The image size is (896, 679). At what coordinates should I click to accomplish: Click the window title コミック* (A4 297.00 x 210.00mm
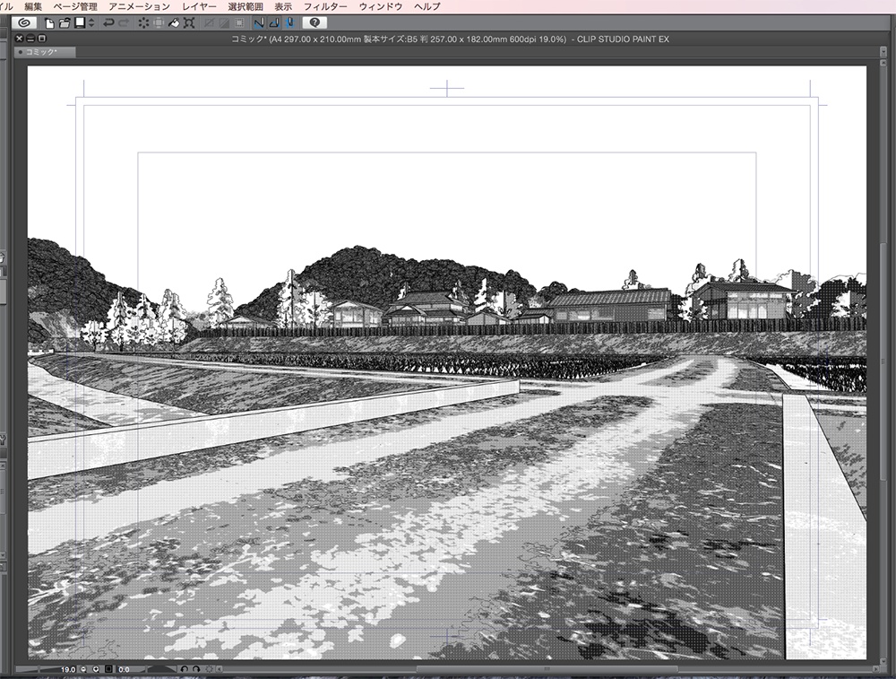point(450,39)
